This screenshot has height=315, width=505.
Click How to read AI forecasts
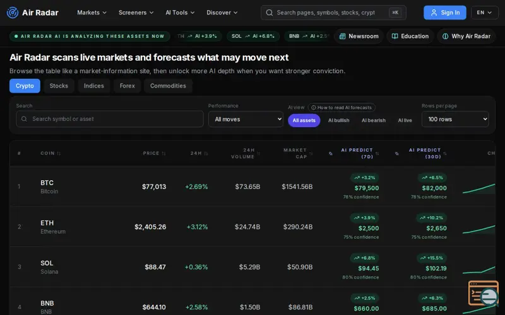[342, 107]
